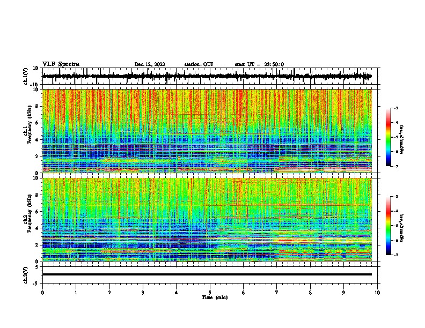
Task: Click the ch.1 spectrogram color scale bar
Action: tap(389, 137)
